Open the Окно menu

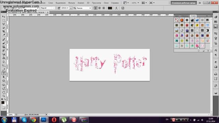pos(106,3)
